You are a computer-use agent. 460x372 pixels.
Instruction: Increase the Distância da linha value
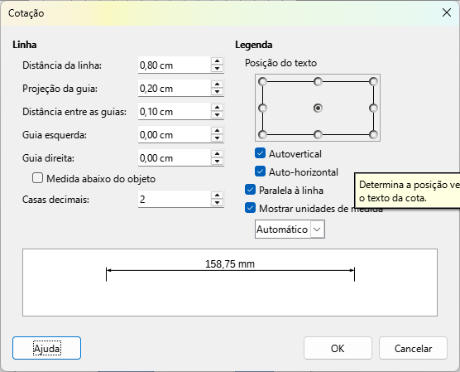click(217, 61)
